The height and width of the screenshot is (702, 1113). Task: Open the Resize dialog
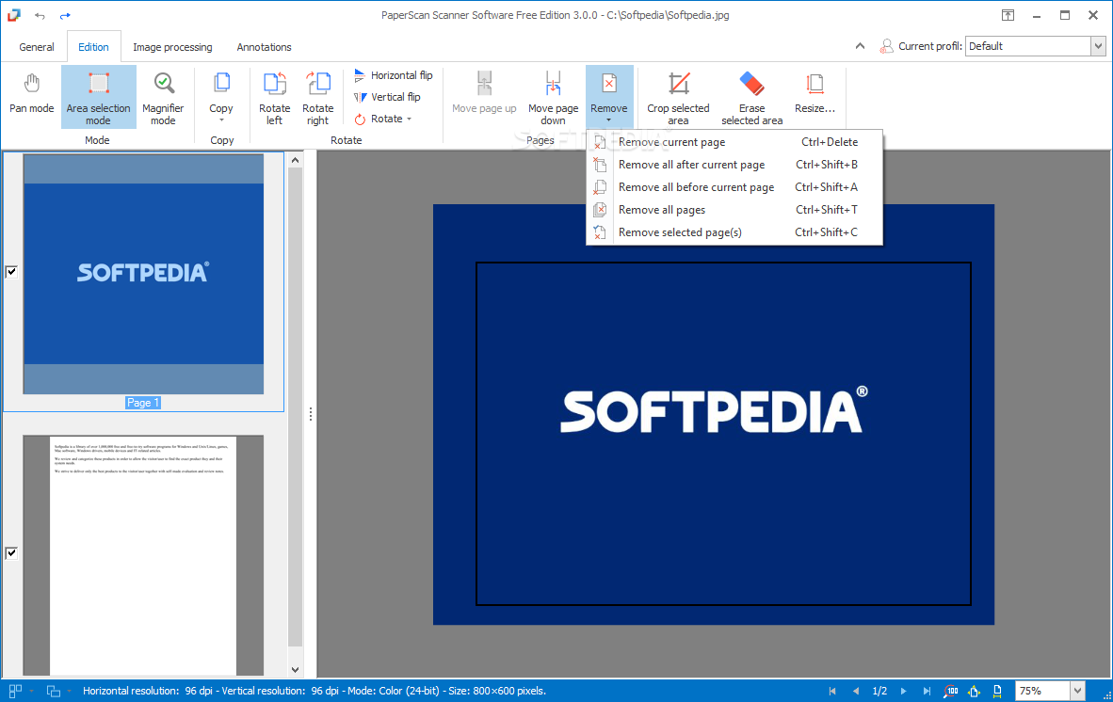point(815,93)
